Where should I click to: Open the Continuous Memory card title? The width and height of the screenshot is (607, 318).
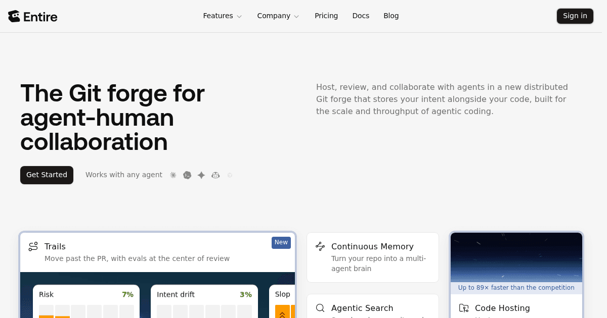click(x=372, y=246)
